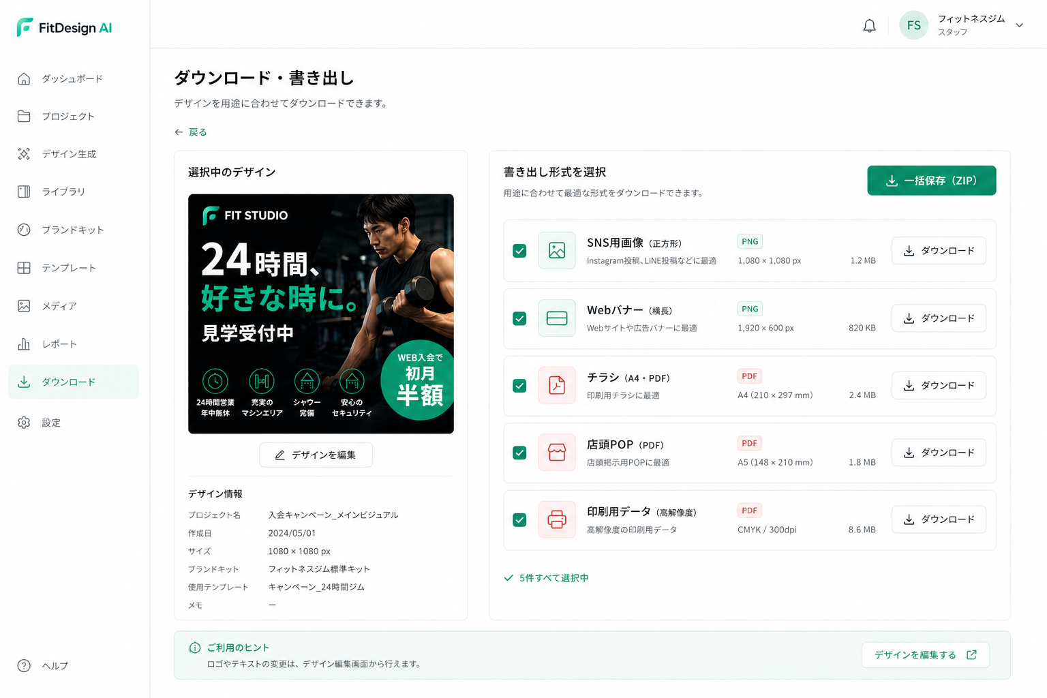1047x698 pixels.
Task: Click the ヘルプ question mark icon
Action: pos(24,666)
